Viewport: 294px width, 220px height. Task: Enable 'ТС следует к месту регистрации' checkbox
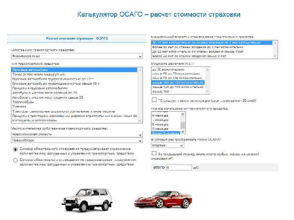point(154,100)
